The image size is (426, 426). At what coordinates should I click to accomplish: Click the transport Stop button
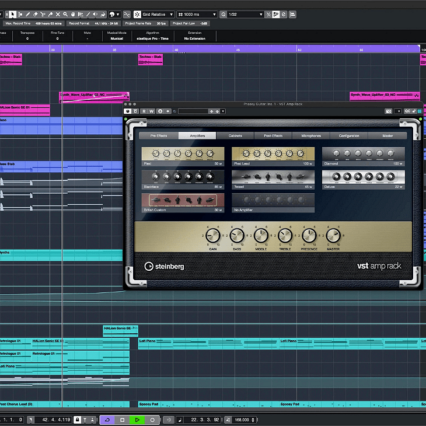(123, 420)
